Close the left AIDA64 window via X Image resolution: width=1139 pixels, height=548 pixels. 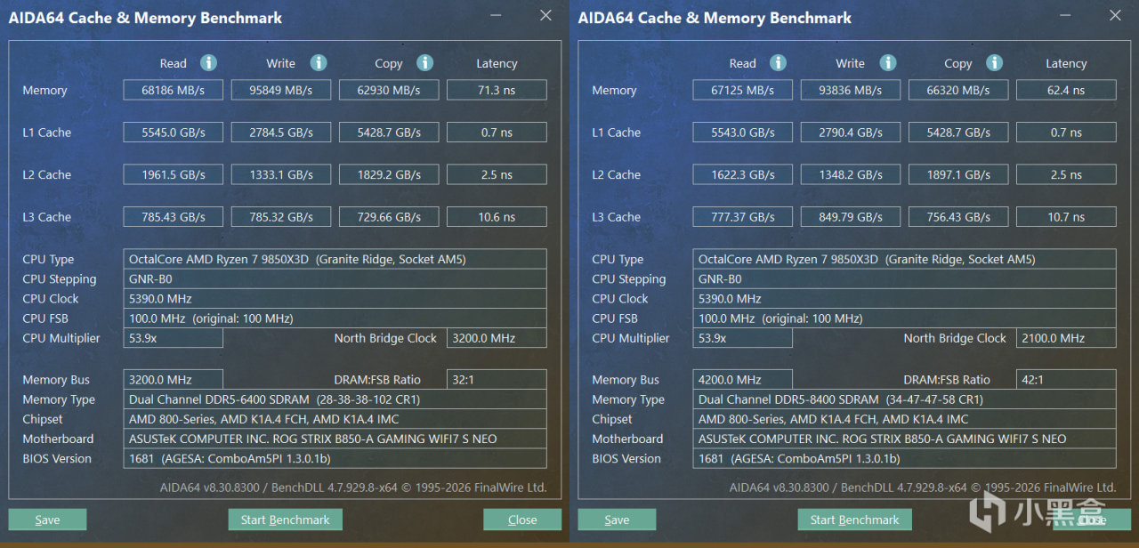coord(545,15)
